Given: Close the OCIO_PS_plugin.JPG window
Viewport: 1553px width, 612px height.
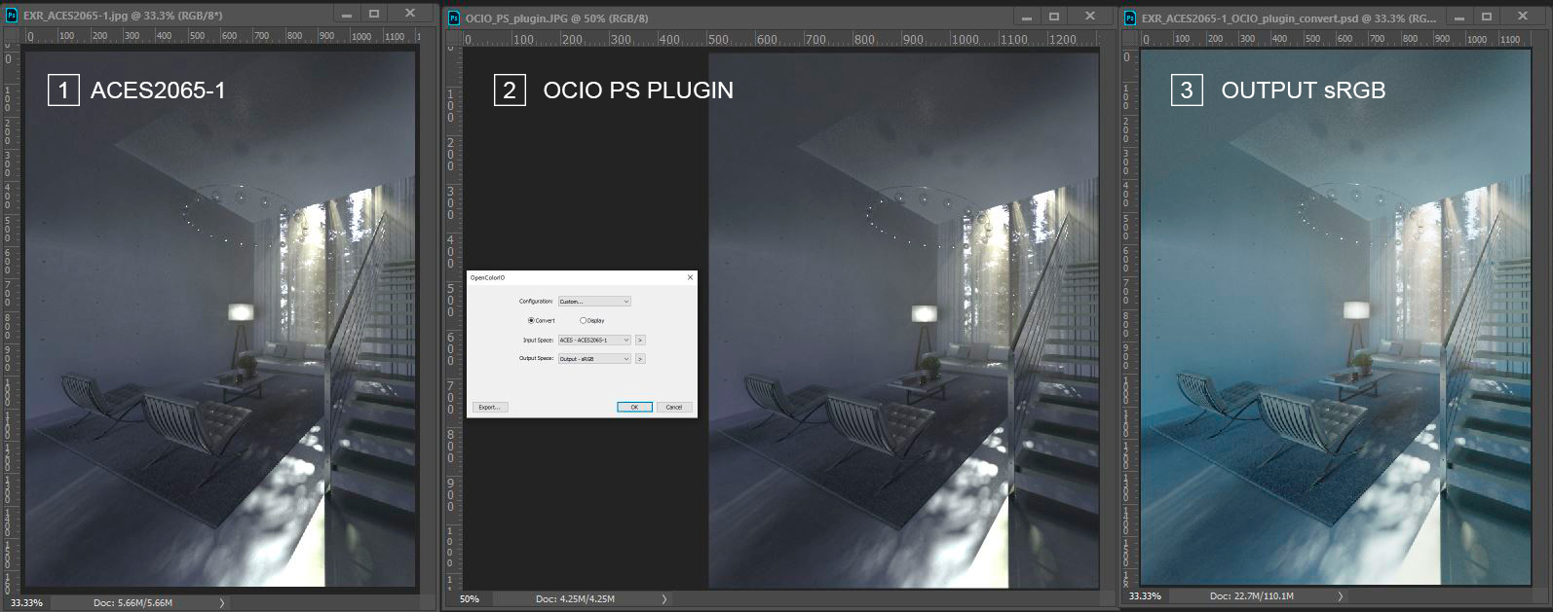Looking at the screenshot, I should coord(1091,17).
